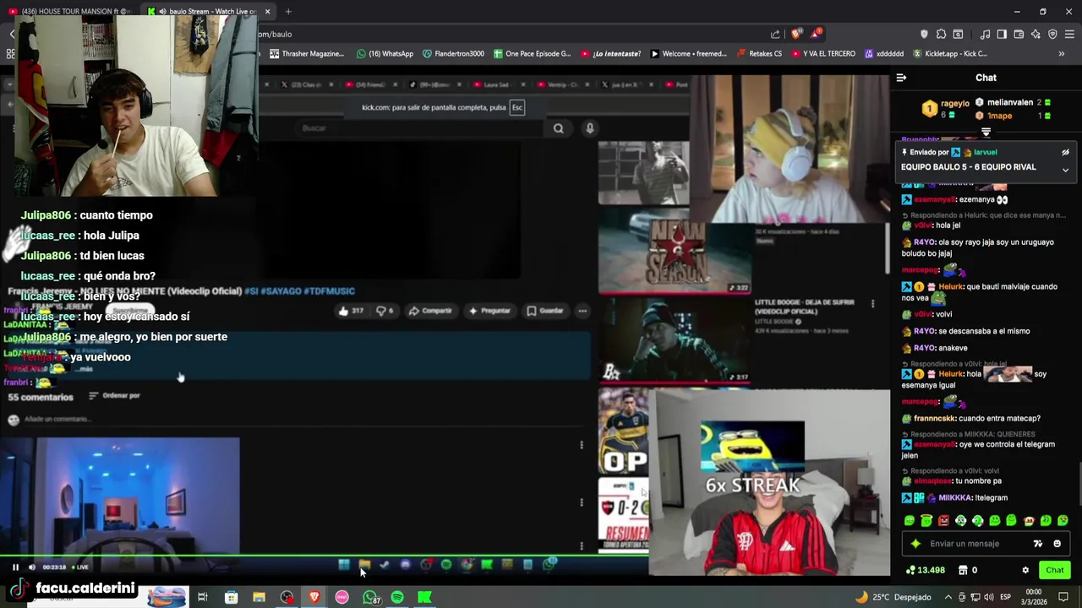The height and width of the screenshot is (608, 1082).
Task: Click green sparkle icon in chat input
Action: tap(915, 544)
